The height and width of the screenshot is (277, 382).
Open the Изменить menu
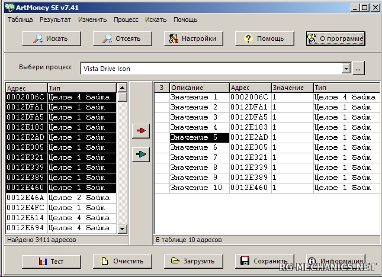(92, 20)
